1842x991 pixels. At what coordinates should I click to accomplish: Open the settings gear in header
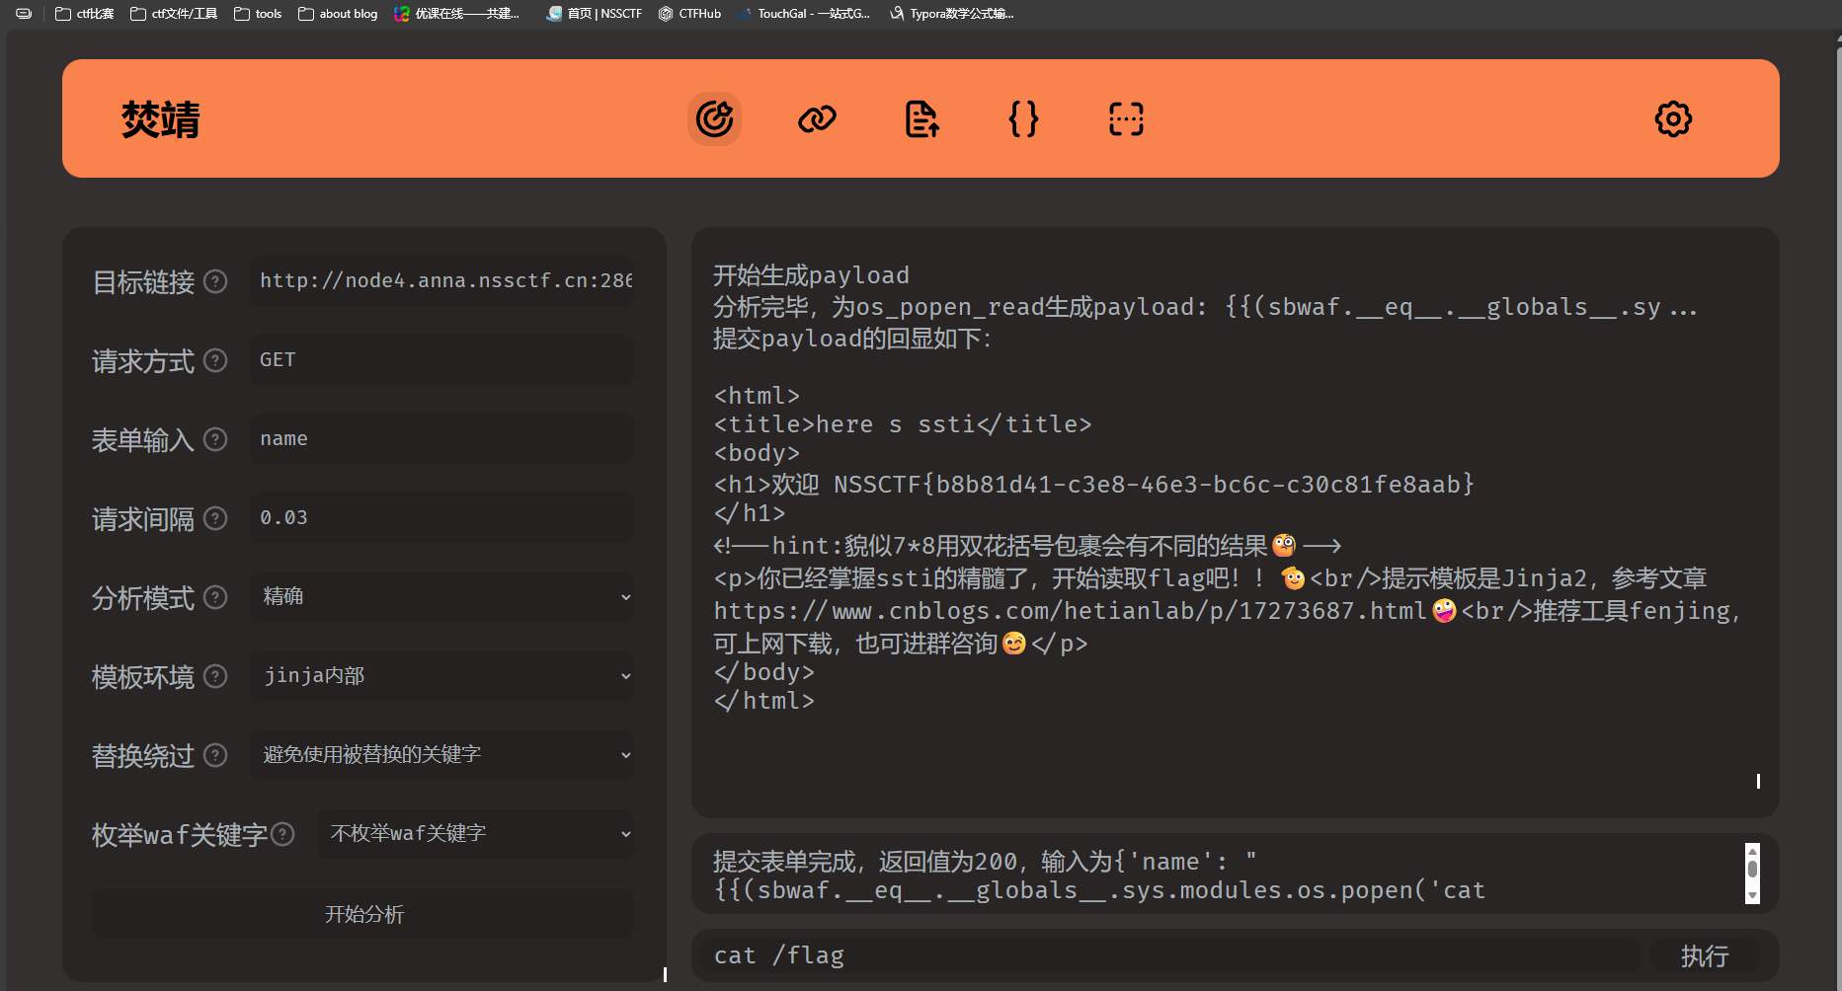tap(1673, 119)
